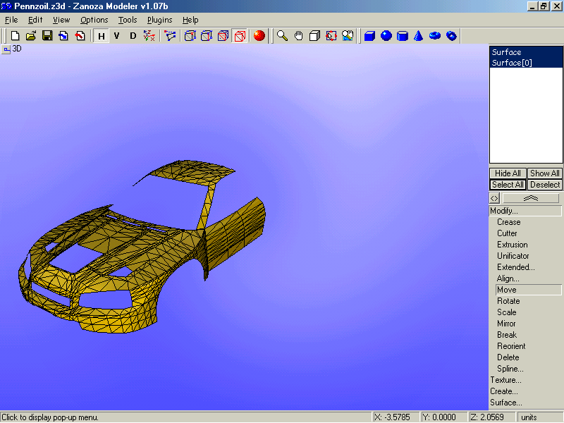
Task: Expand the Create... command group
Action: (x=504, y=391)
